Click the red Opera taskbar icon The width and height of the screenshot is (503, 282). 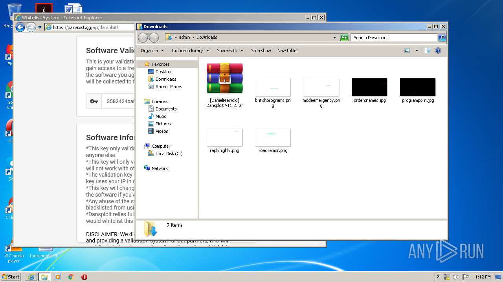(84, 277)
